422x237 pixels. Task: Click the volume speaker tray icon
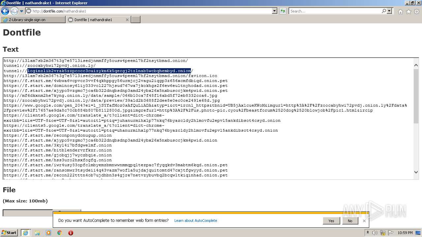(x=375, y=233)
